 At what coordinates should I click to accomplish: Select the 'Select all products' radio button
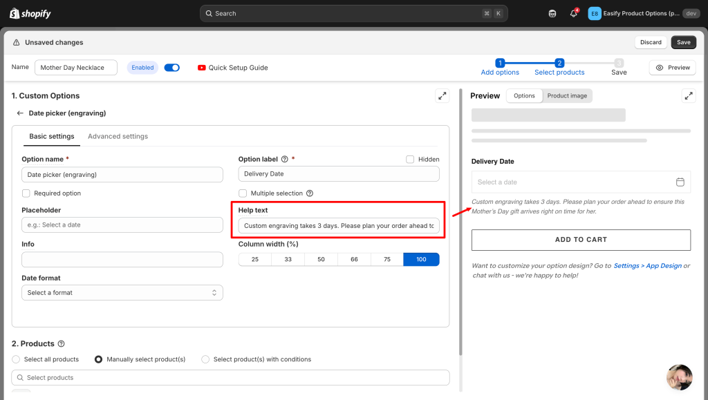[17, 359]
